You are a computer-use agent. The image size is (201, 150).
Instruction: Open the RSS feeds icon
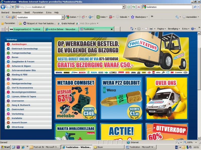point(139,29)
